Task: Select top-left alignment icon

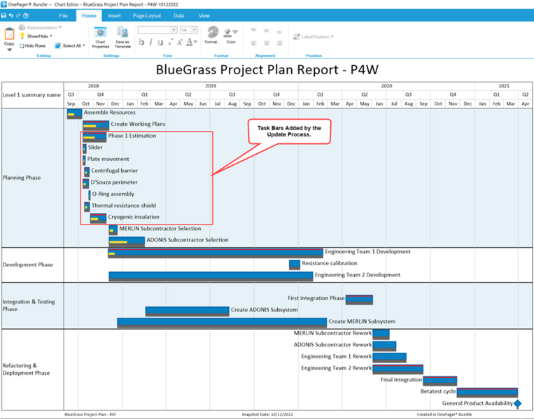Action: click(x=254, y=30)
